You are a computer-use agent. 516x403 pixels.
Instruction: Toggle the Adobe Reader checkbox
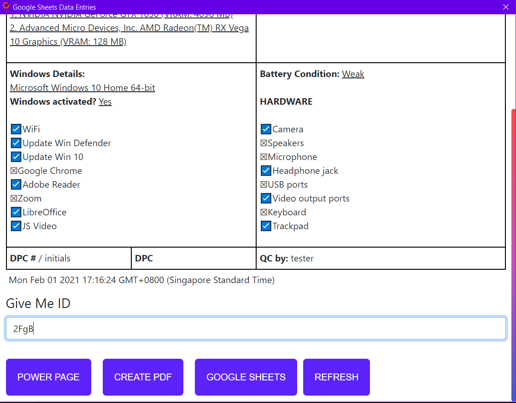[x=16, y=184]
